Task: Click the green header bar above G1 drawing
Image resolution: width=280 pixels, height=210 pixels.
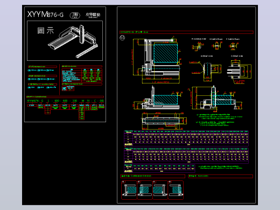Action: click(186, 32)
